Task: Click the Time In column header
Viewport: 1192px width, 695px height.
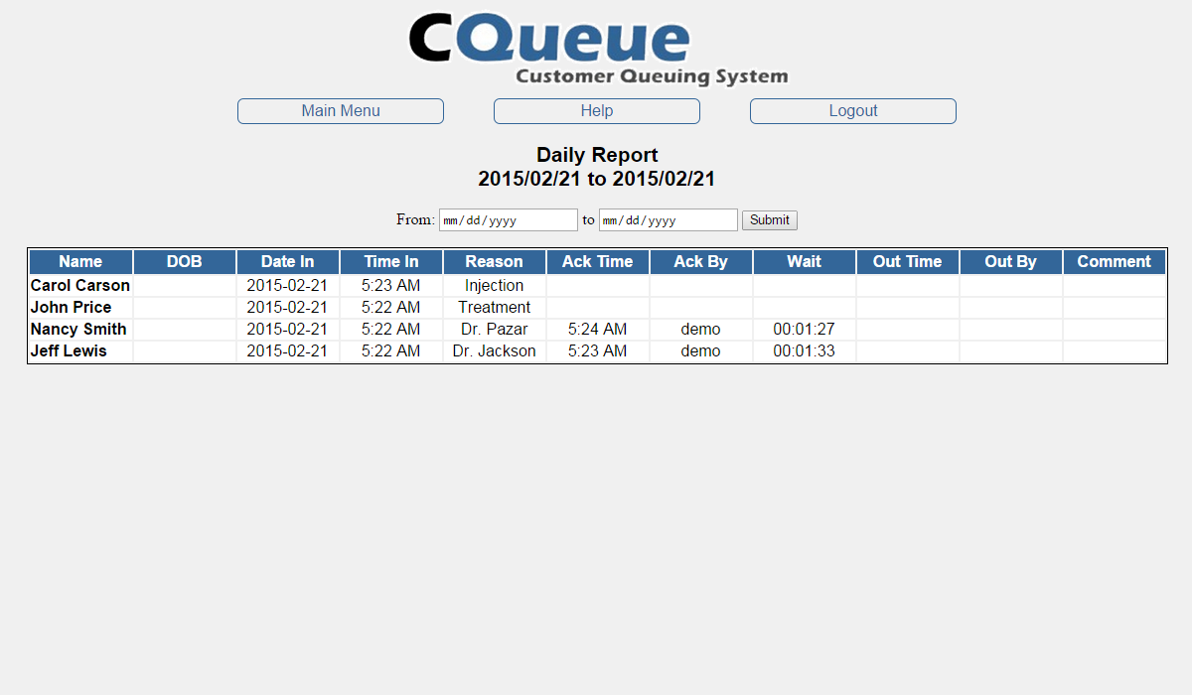Action: 390,262
